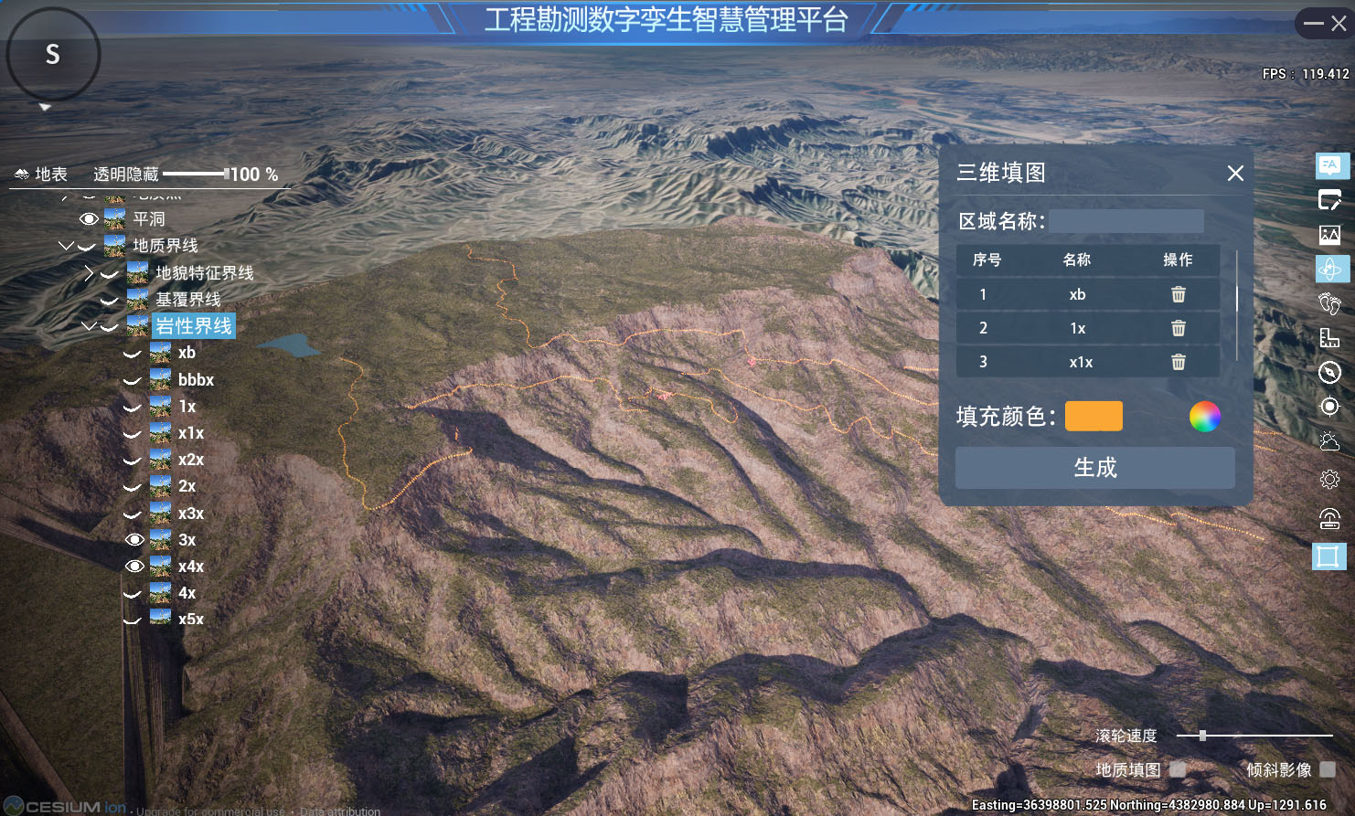The width and height of the screenshot is (1355, 816).
Task: Hide the 平洞 layer using eye icon
Action: [x=89, y=219]
